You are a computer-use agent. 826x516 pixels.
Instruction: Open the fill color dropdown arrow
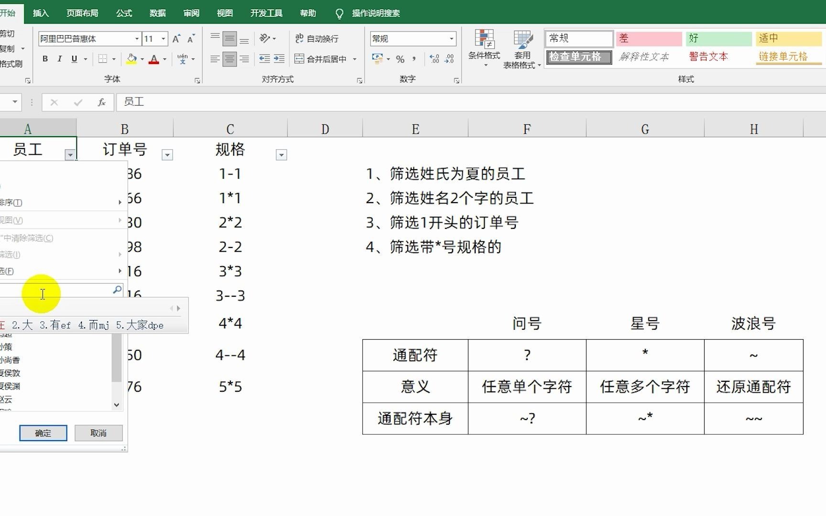[142, 59]
